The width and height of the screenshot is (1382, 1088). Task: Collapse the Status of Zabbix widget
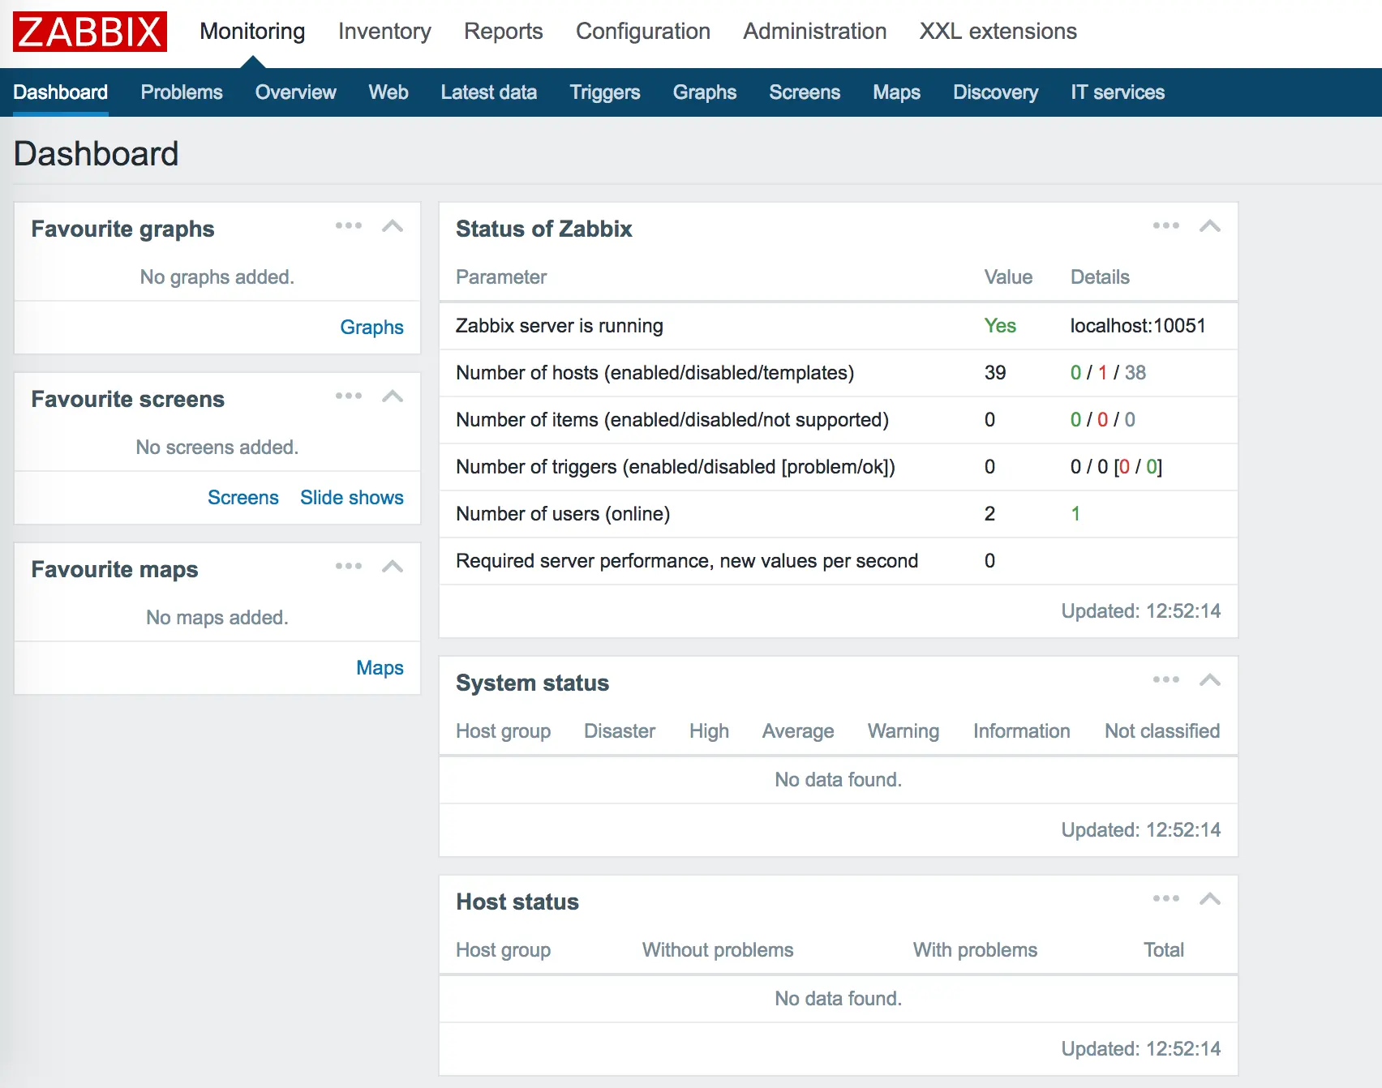pyautogui.click(x=1210, y=226)
